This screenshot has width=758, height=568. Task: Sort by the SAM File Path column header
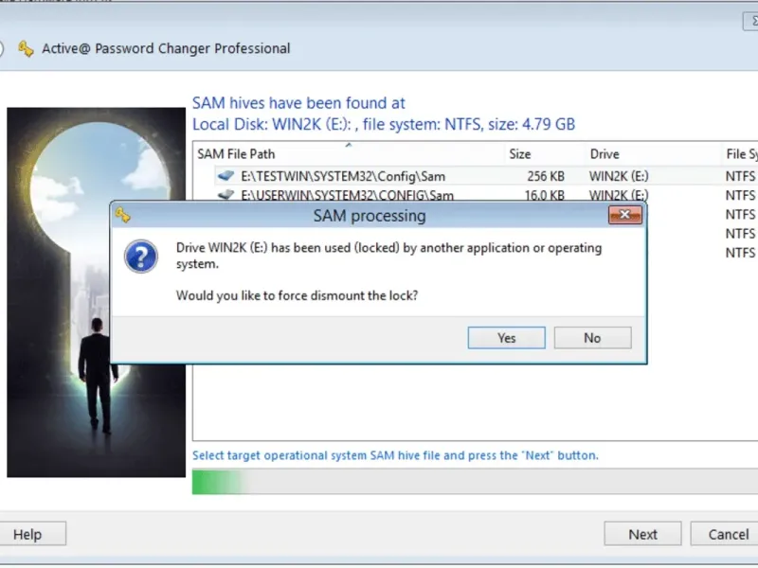click(x=348, y=154)
